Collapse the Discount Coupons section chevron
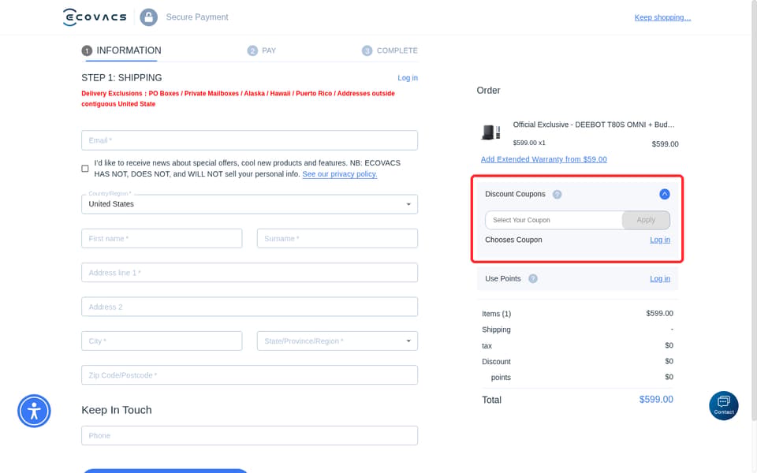 665,194
